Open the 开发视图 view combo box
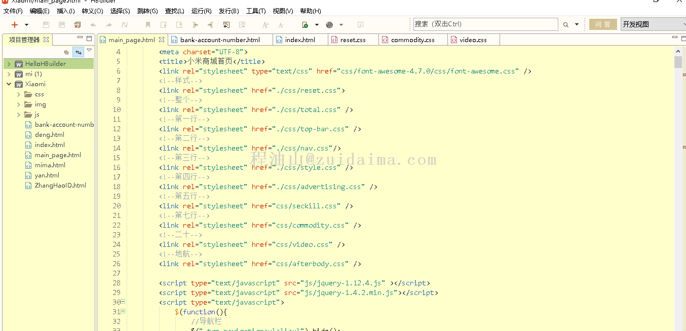The width and height of the screenshot is (686, 331). coord(653,24)
